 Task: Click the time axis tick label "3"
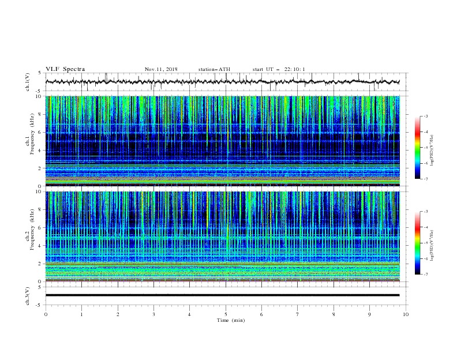click(x=153, y=314)
